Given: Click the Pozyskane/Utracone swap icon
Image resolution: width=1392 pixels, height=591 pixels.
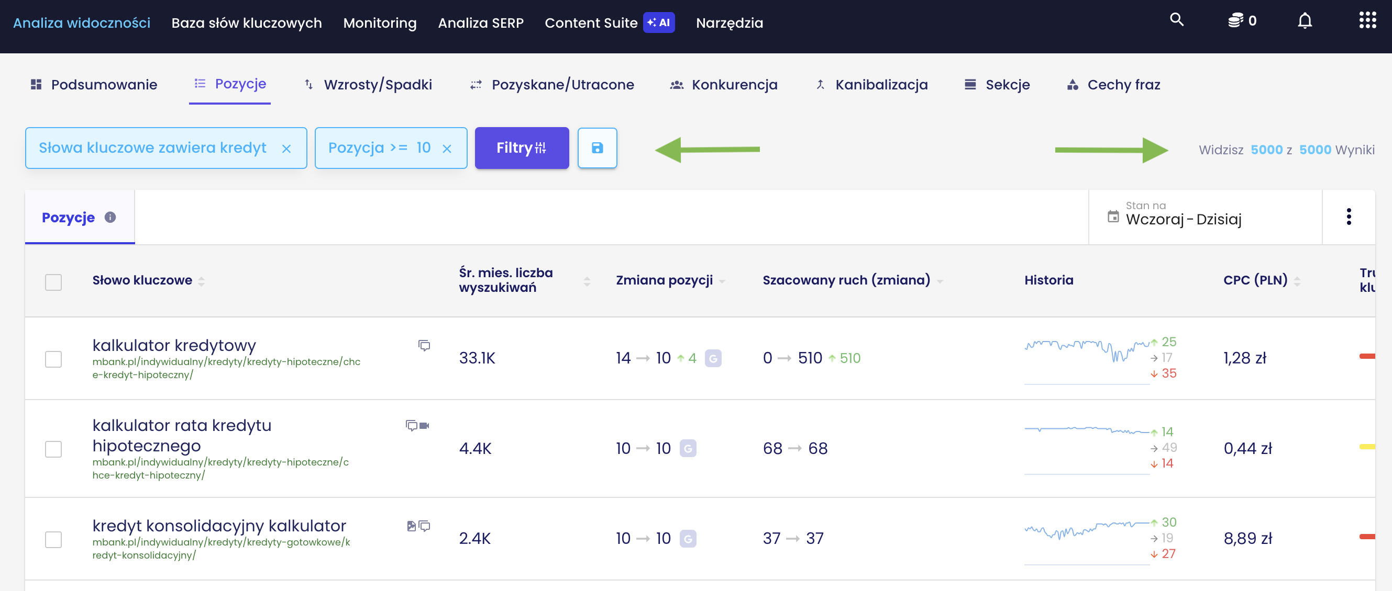Looking at the screenshot, I should 476,85.
